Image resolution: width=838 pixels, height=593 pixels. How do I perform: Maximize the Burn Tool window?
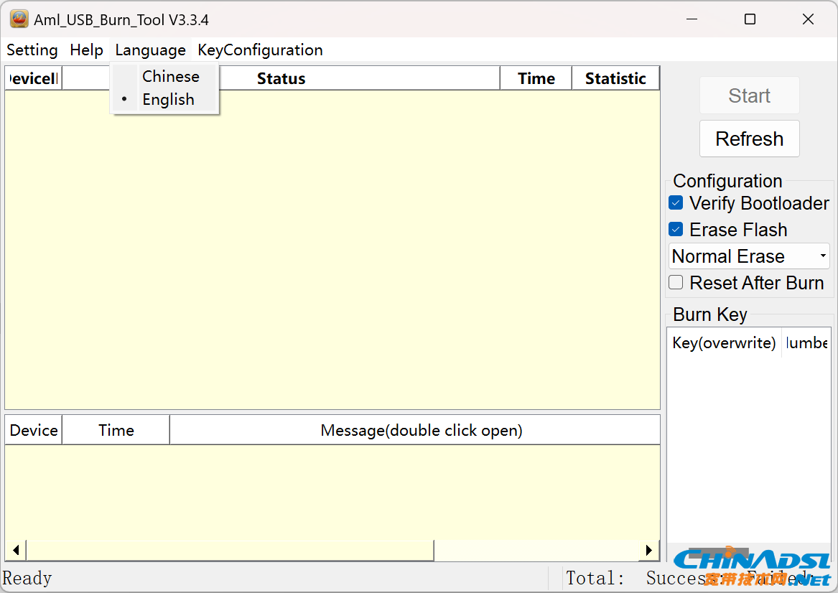click(x=750, y=19)
